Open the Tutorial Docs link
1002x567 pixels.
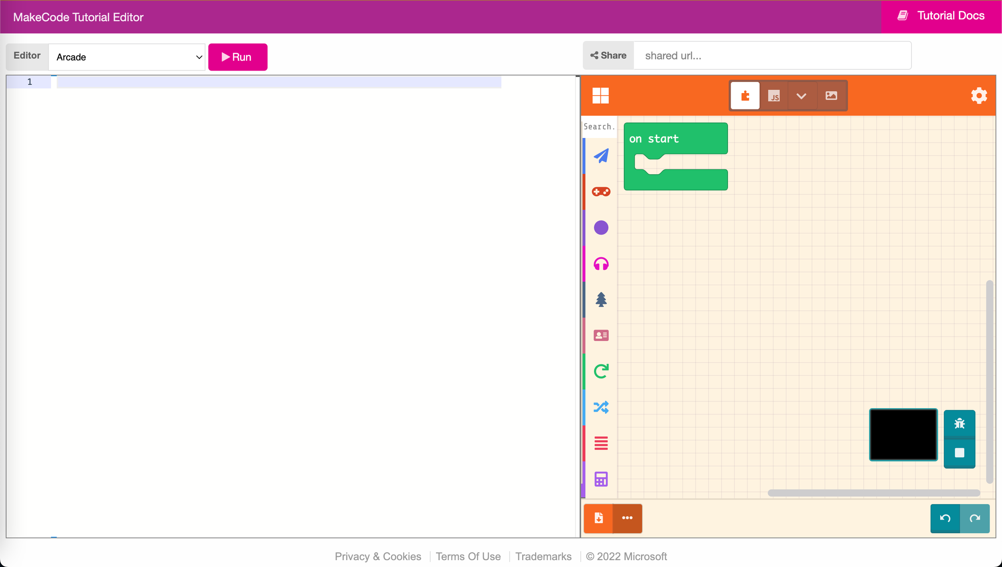point(941,16)
